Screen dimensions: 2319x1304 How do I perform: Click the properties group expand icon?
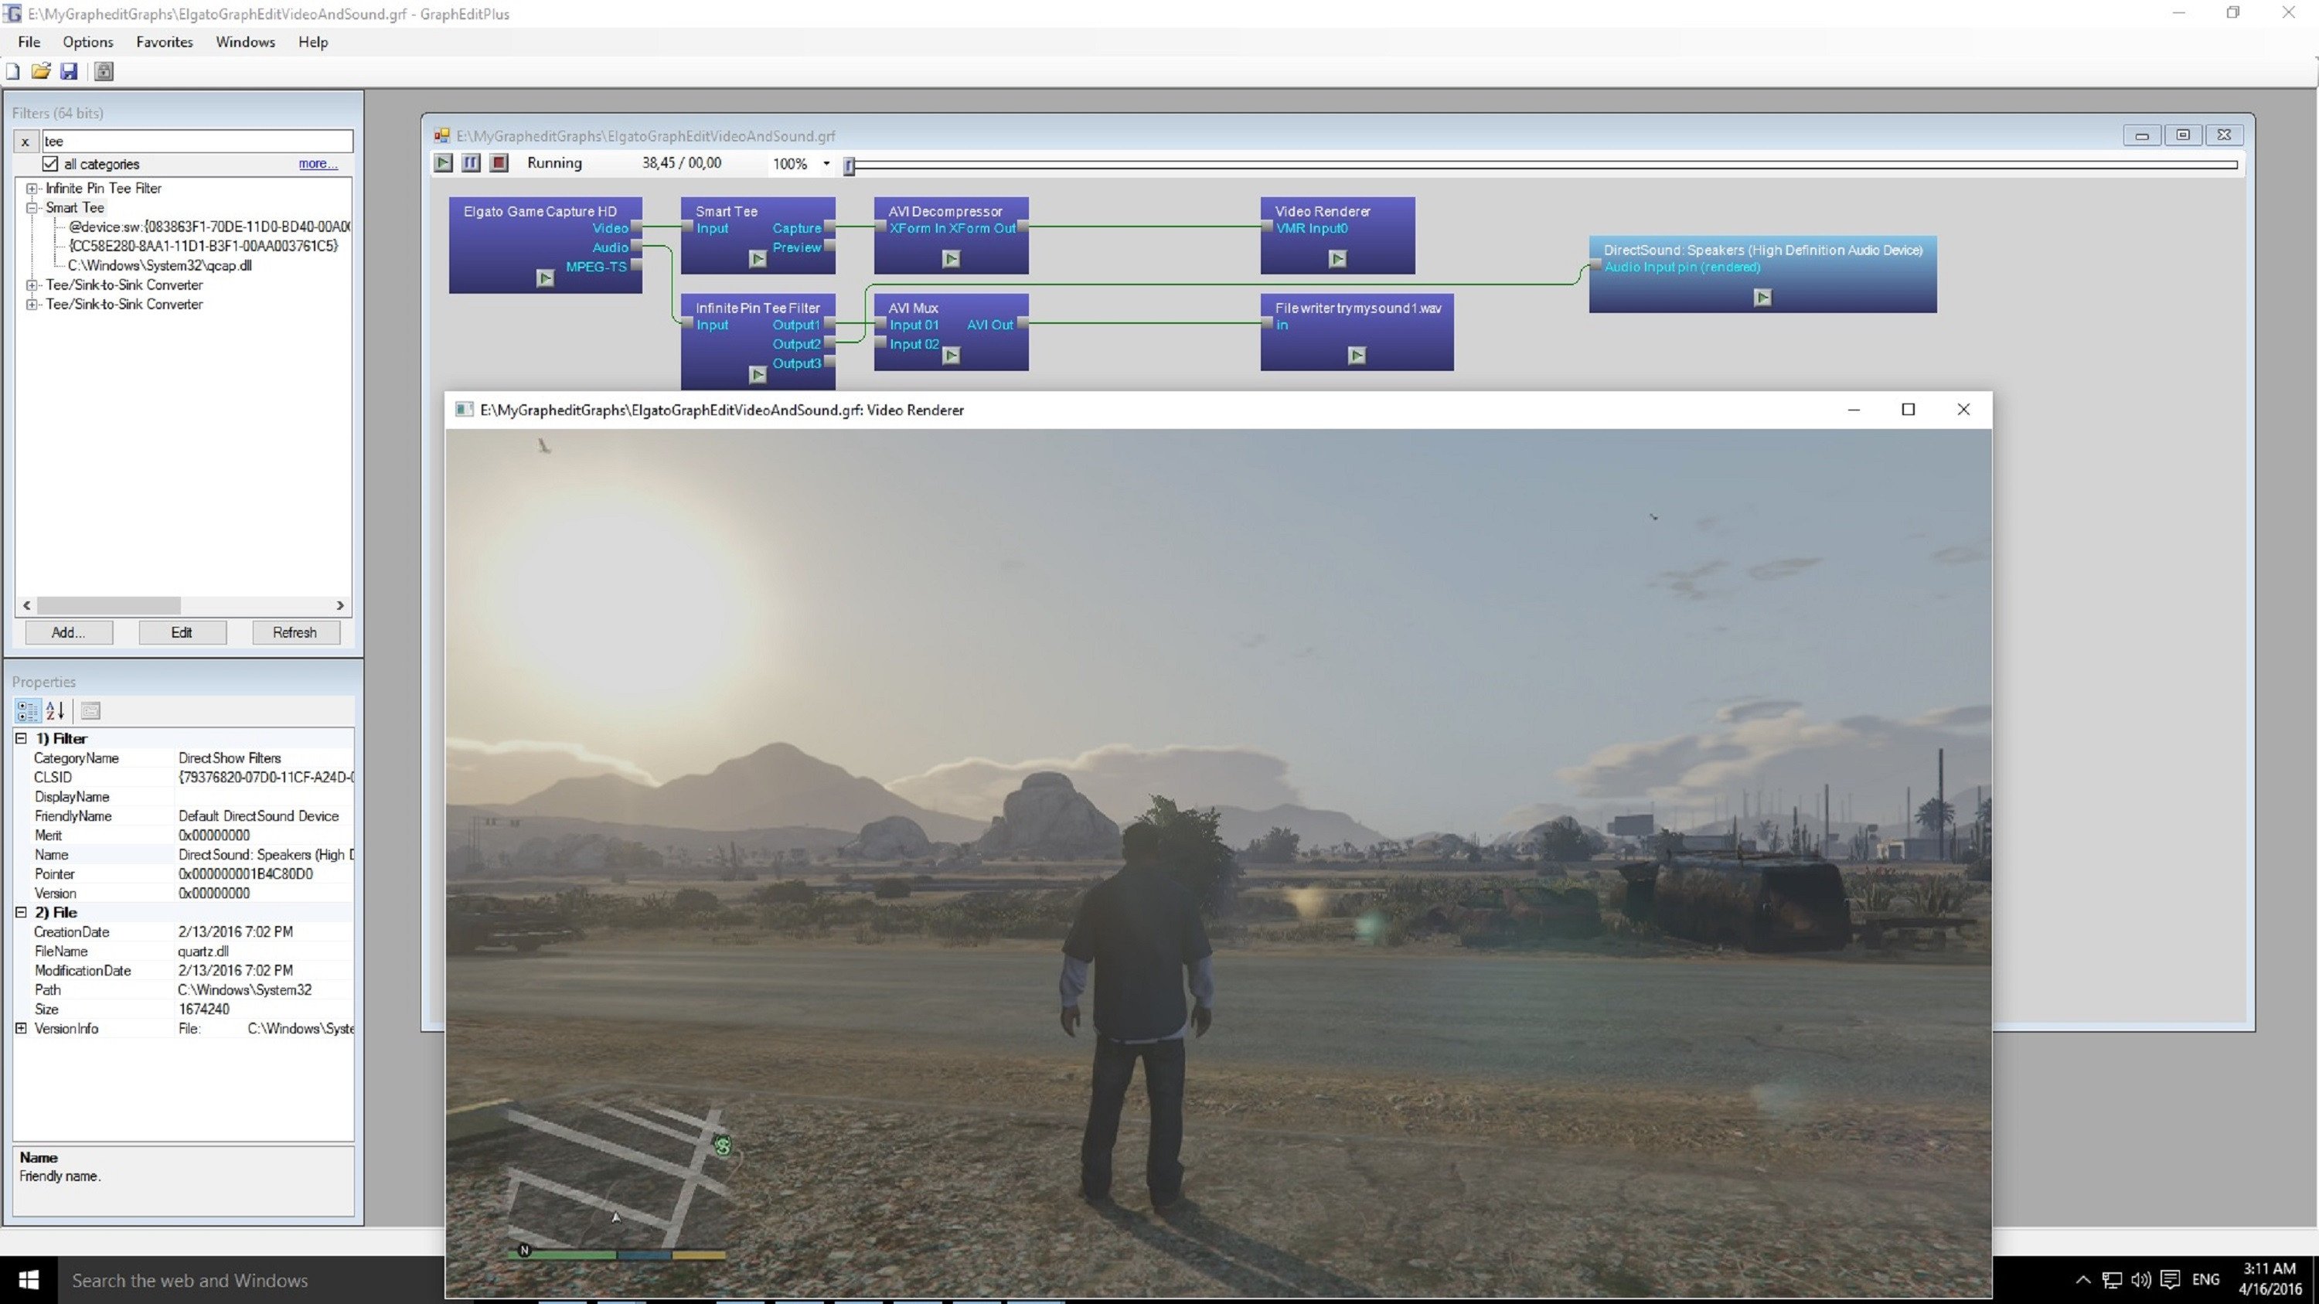pyautogui.click(x=19, y=1027)
